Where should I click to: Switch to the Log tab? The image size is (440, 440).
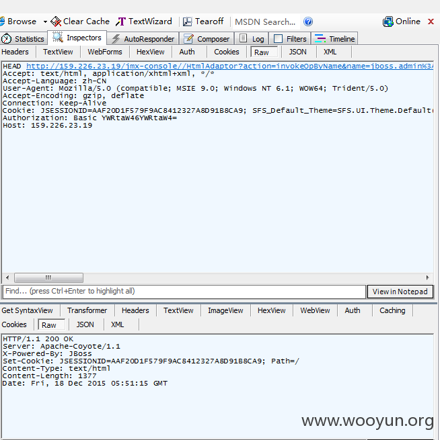pyautogui.click(x=252, y=39)
